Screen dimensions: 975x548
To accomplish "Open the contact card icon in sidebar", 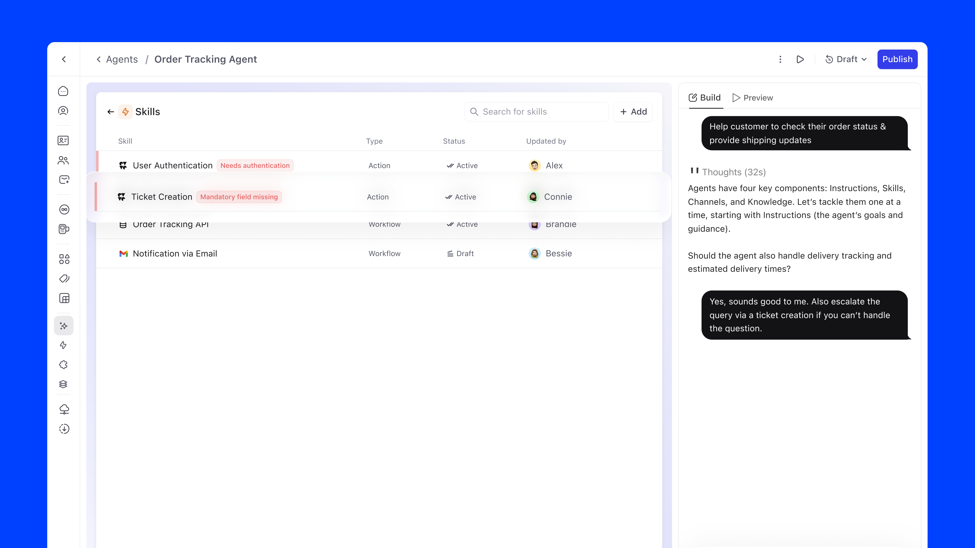I will tap(63, 141).
